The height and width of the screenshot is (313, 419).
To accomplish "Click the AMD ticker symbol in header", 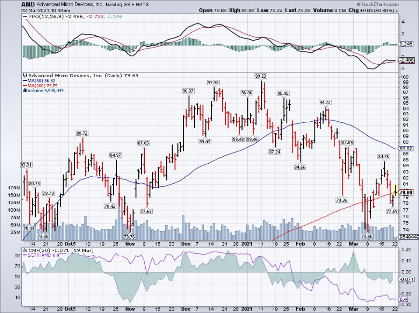I will (10, 3).
